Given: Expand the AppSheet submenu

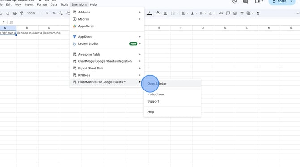Looking at the screenshot, I should click(107, 37).
